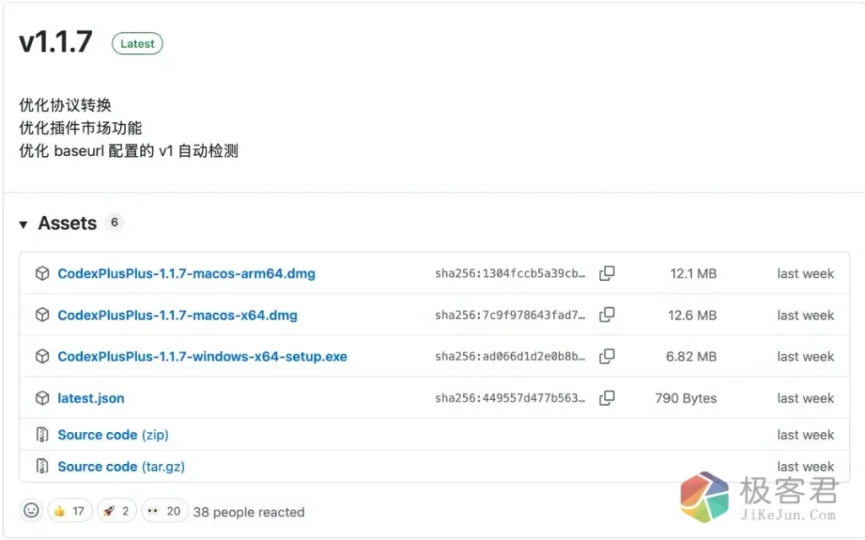Click the baseurl v1 自动检测 note line
Viewport: 865px width, 540px height.
pos(128,150)
